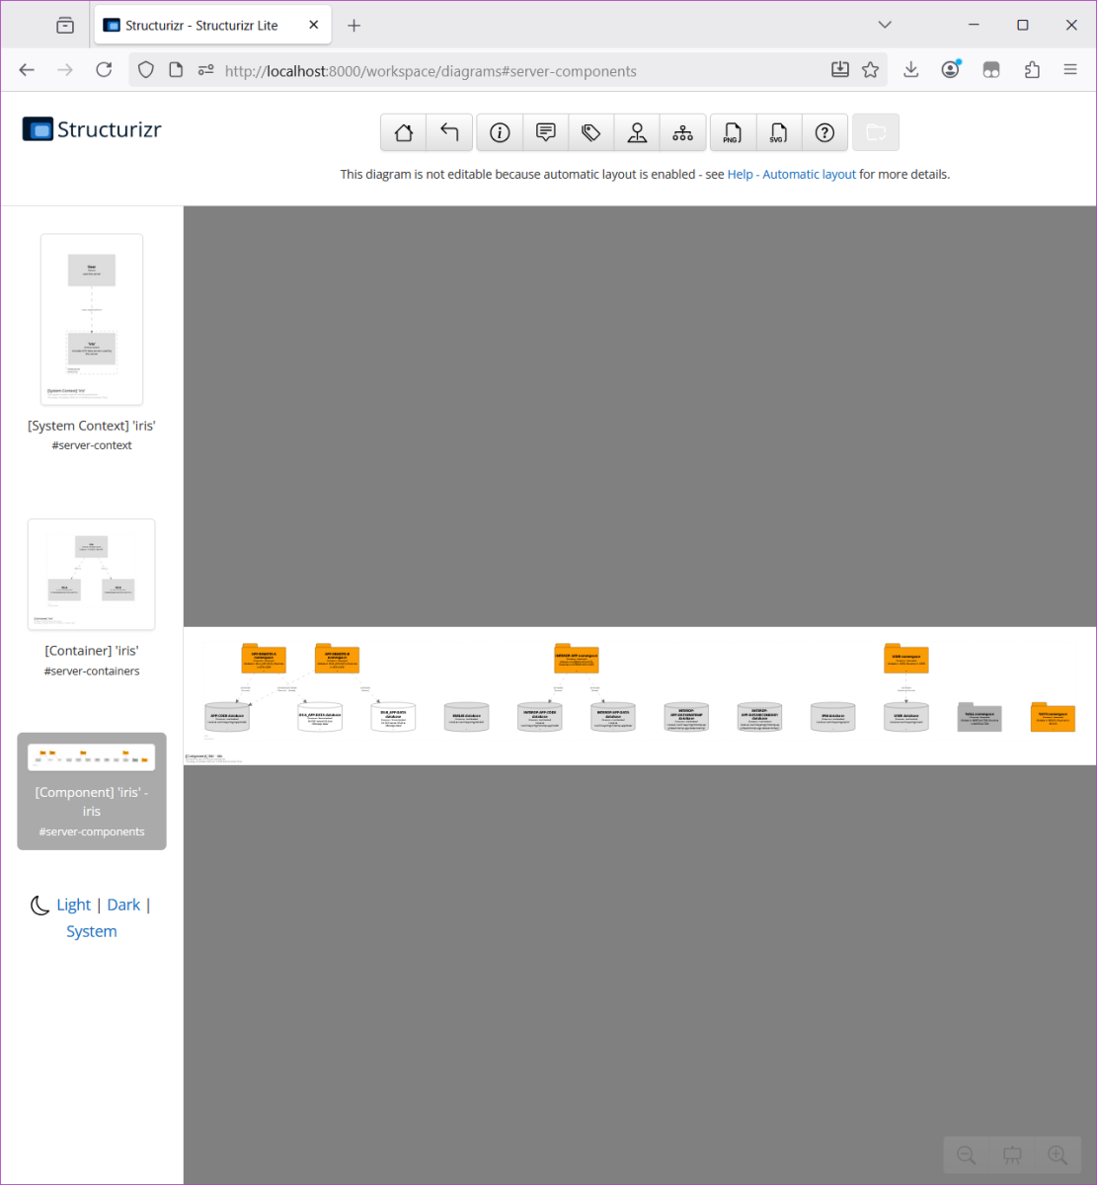Open the Container 'iris' diagram thumbnail

tap(92, 574)
